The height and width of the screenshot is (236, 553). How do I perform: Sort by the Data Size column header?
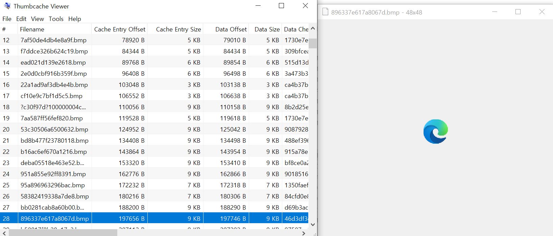click(x=265, y=29)
